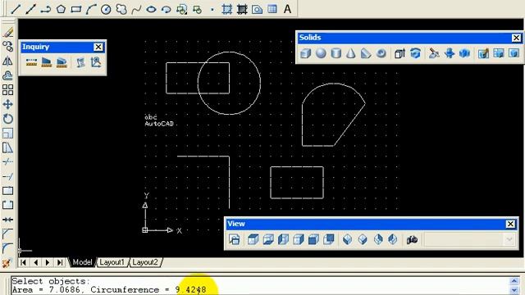Select the Construction Line tool

pos(31,9)
